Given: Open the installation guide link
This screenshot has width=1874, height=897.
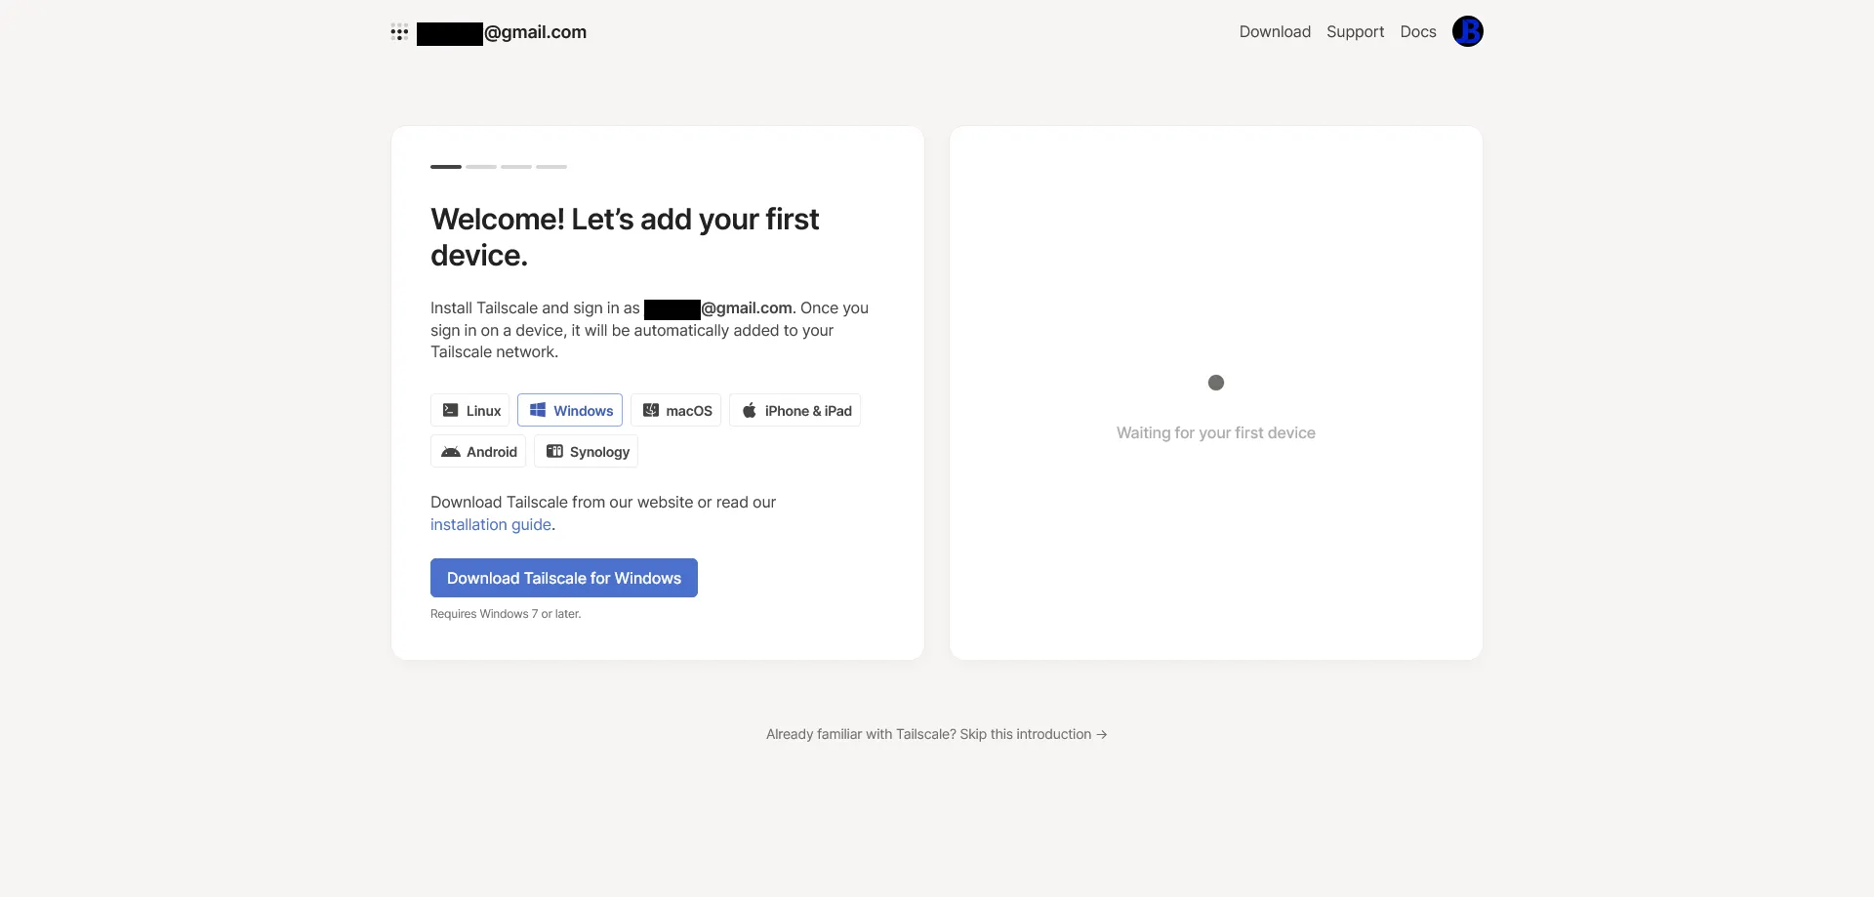Looking at the screenshot, I should (x=491, y=525).
